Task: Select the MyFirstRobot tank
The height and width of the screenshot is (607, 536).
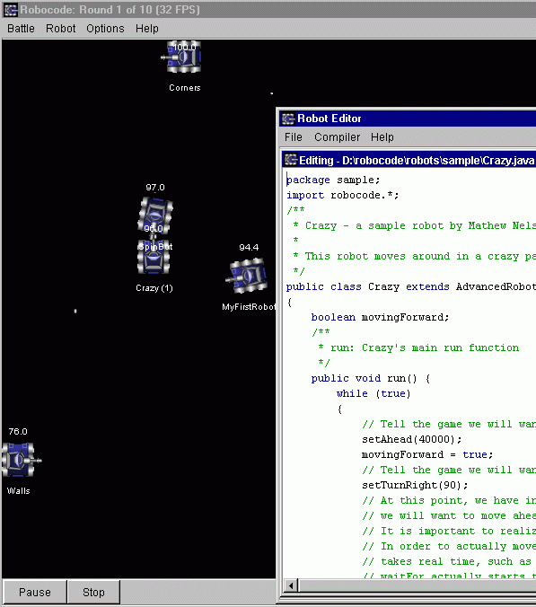Action: 247,276
